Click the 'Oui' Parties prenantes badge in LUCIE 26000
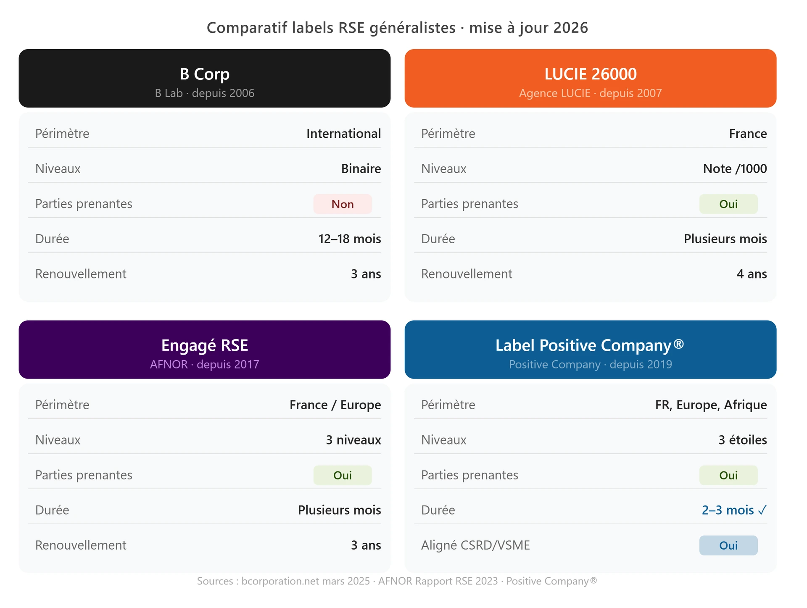 pos(728,204)
